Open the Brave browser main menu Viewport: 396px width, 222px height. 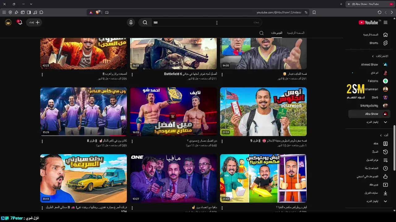(x=4, y=12)
